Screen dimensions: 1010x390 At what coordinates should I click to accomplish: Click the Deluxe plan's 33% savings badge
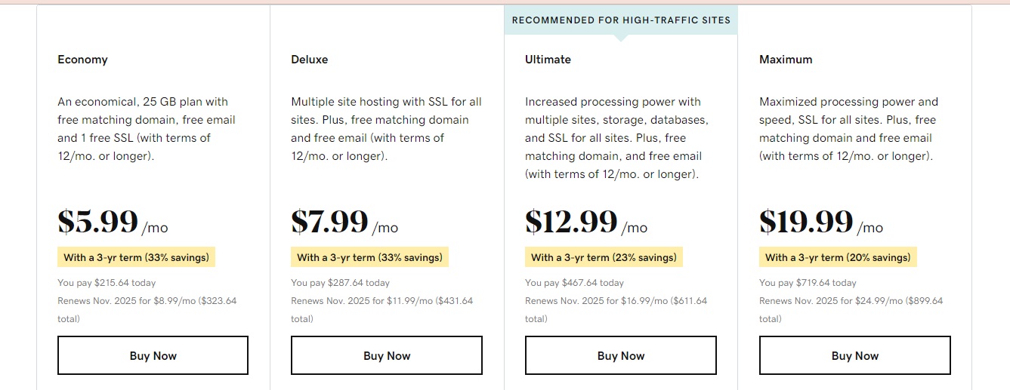pyautogui.click(x=369, y=257)
